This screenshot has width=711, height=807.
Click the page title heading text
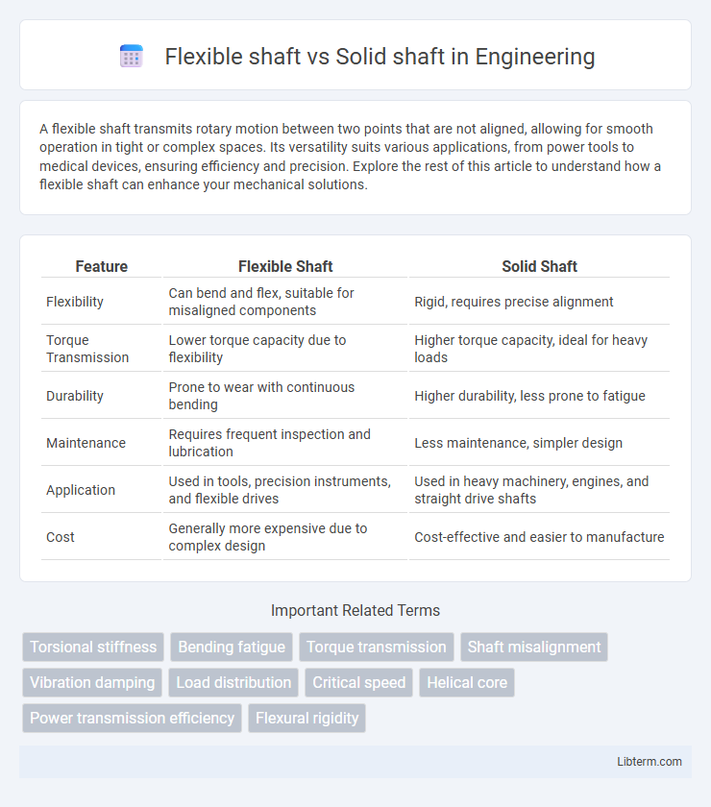coord(380,57)
